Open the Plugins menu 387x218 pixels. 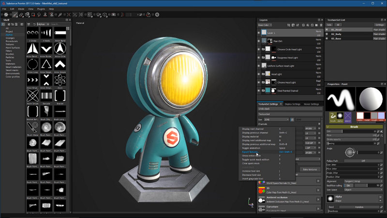(41, 9)
